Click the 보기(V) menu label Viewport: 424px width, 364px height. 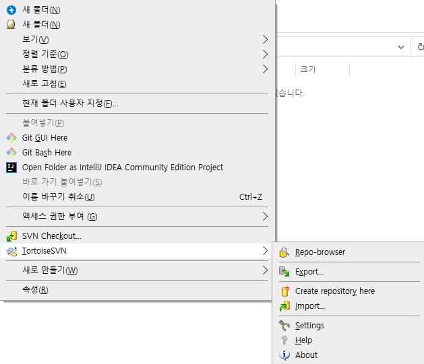point(36,40)
